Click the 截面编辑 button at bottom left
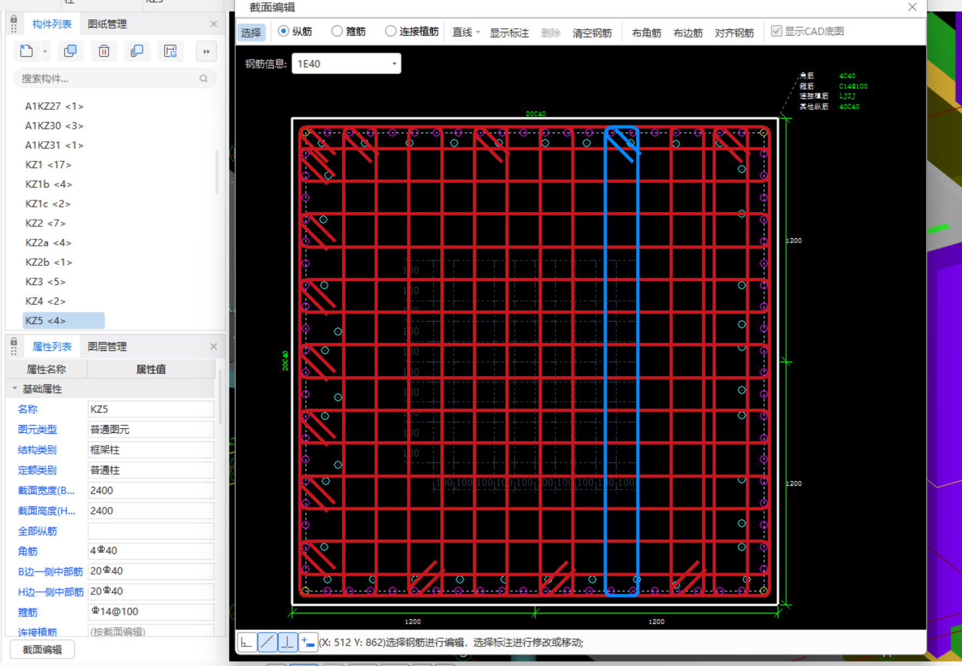 pos(42,650)
